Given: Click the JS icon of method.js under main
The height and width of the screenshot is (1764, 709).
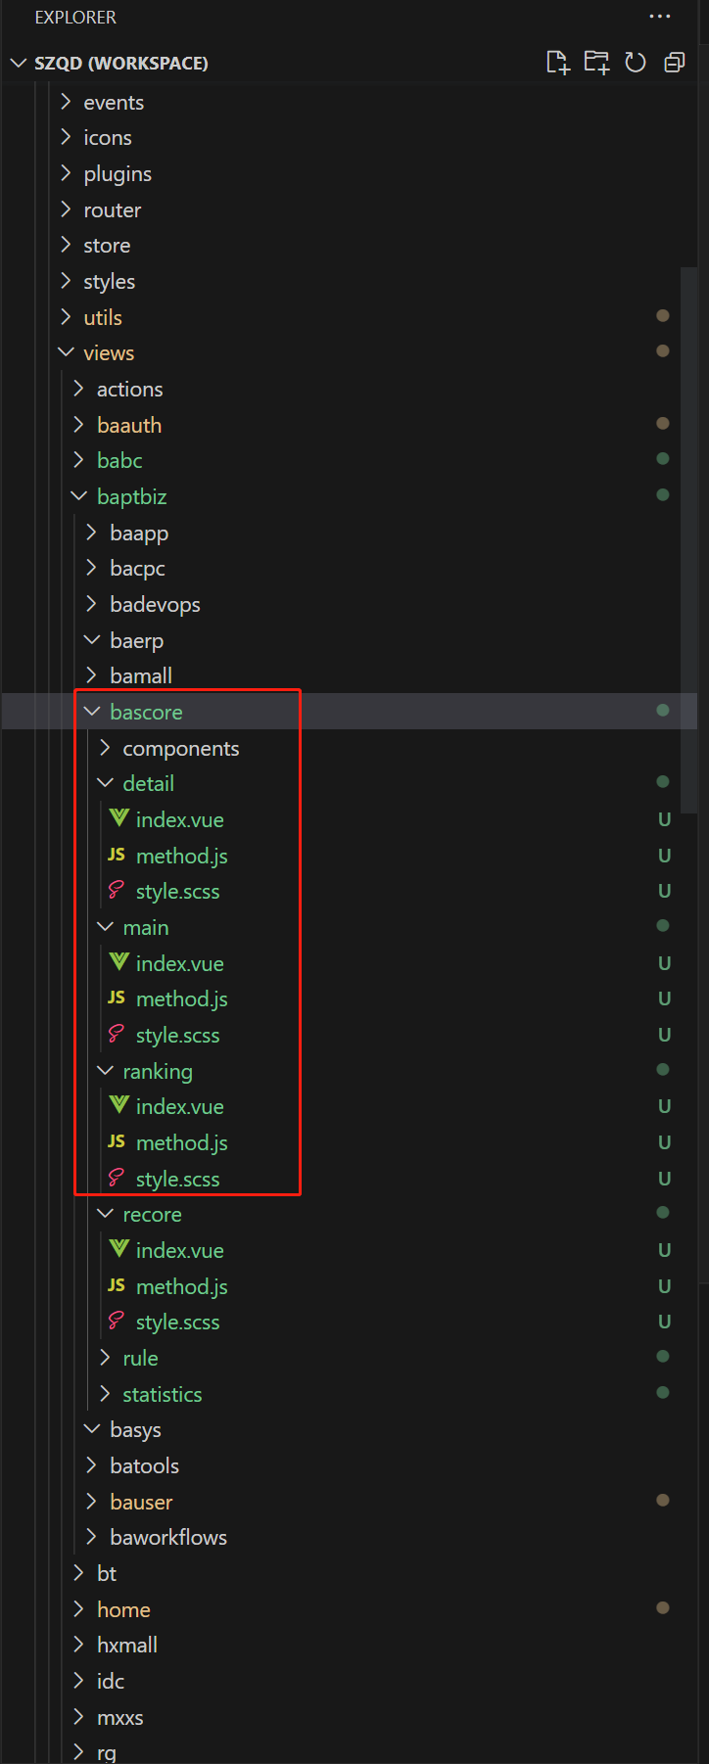Looking at the screenshot, I should point(117,998).
